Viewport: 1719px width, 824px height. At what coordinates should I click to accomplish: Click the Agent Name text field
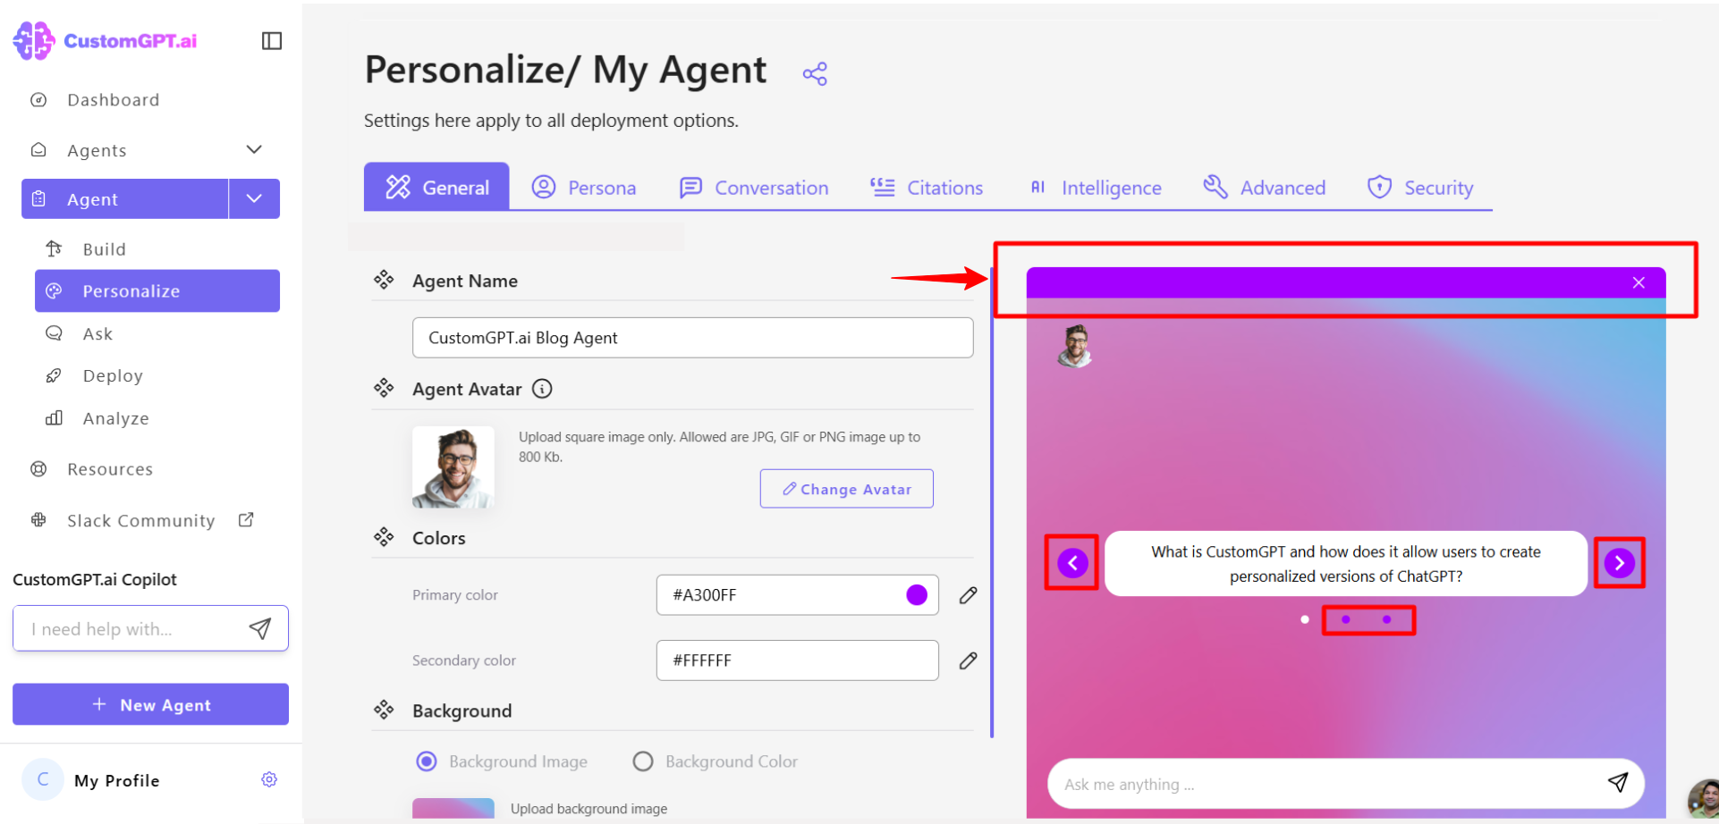click(x=692, y=338)
